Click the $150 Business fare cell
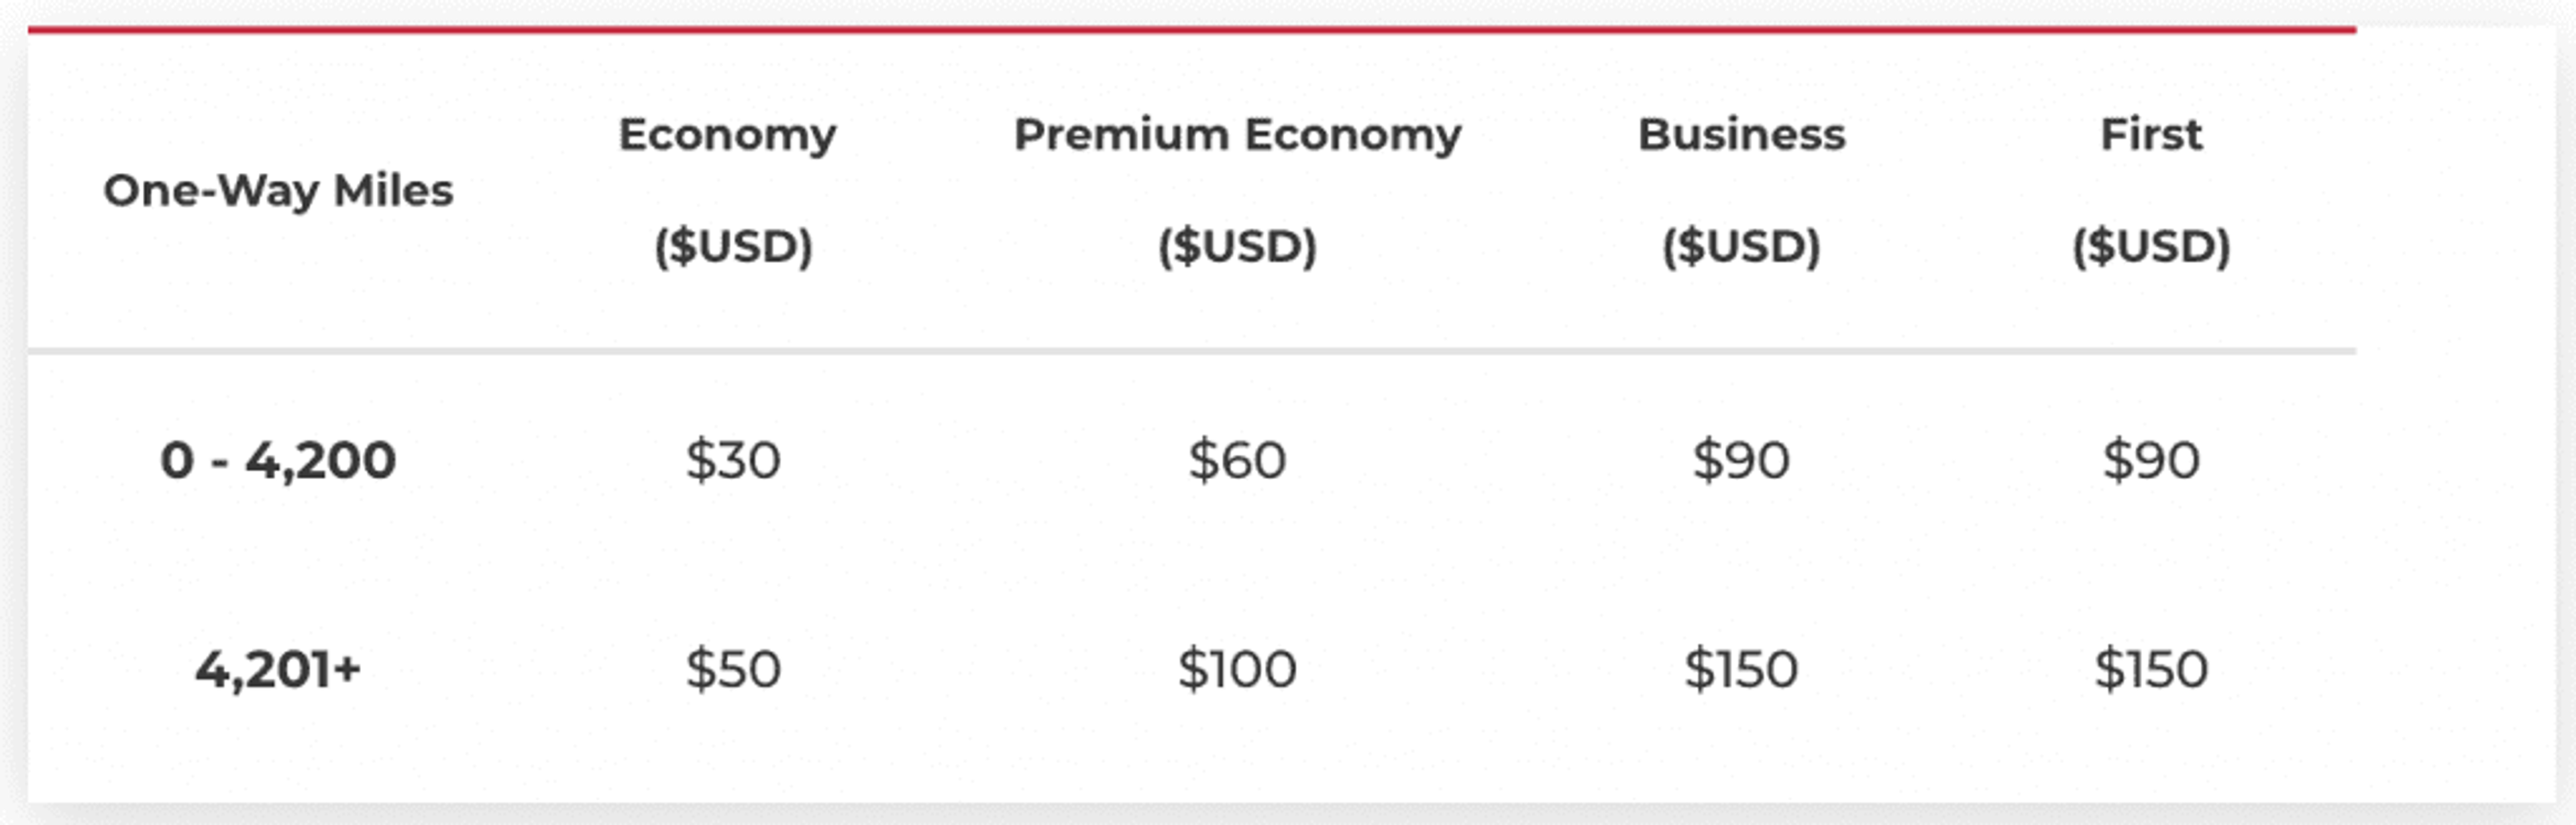 (1741, 669)
